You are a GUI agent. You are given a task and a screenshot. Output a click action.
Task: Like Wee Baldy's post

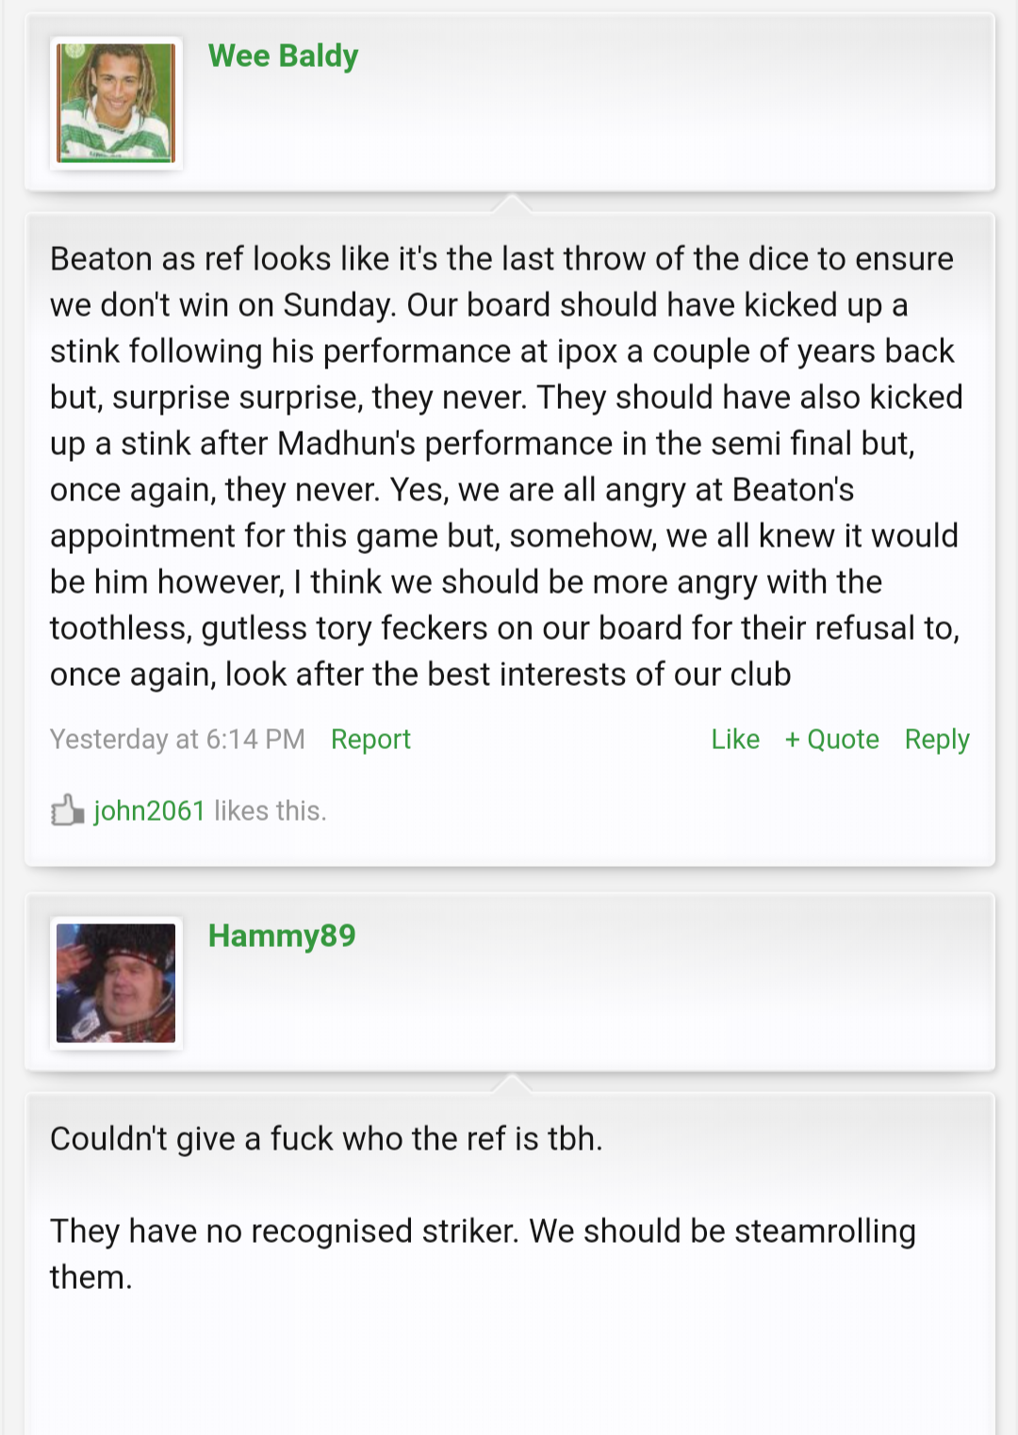735,740
